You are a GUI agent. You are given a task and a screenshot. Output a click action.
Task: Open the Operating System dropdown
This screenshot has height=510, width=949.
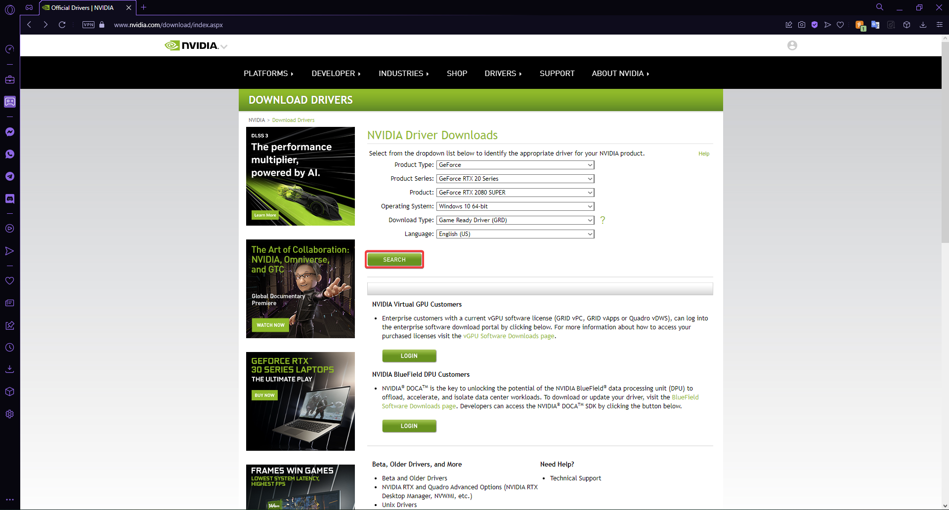516,206
